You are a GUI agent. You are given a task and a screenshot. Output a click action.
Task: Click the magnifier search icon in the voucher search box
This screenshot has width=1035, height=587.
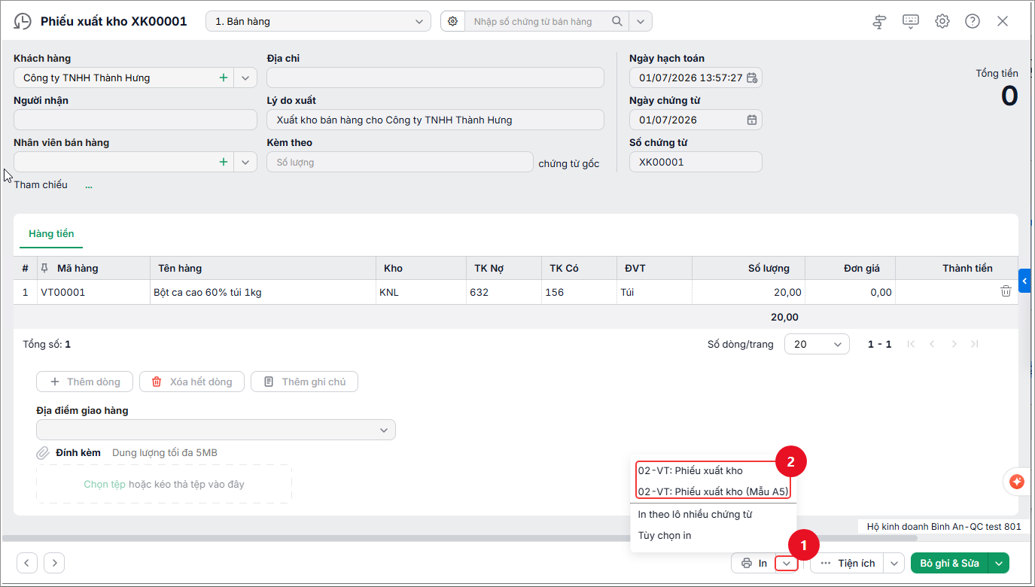[617, 22]
